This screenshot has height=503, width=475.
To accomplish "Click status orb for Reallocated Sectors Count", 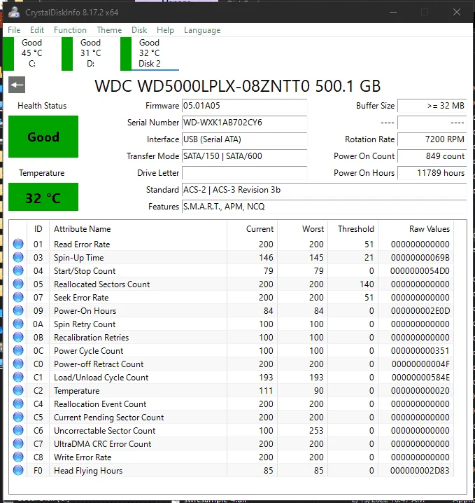I will click(x=18, y=284).
